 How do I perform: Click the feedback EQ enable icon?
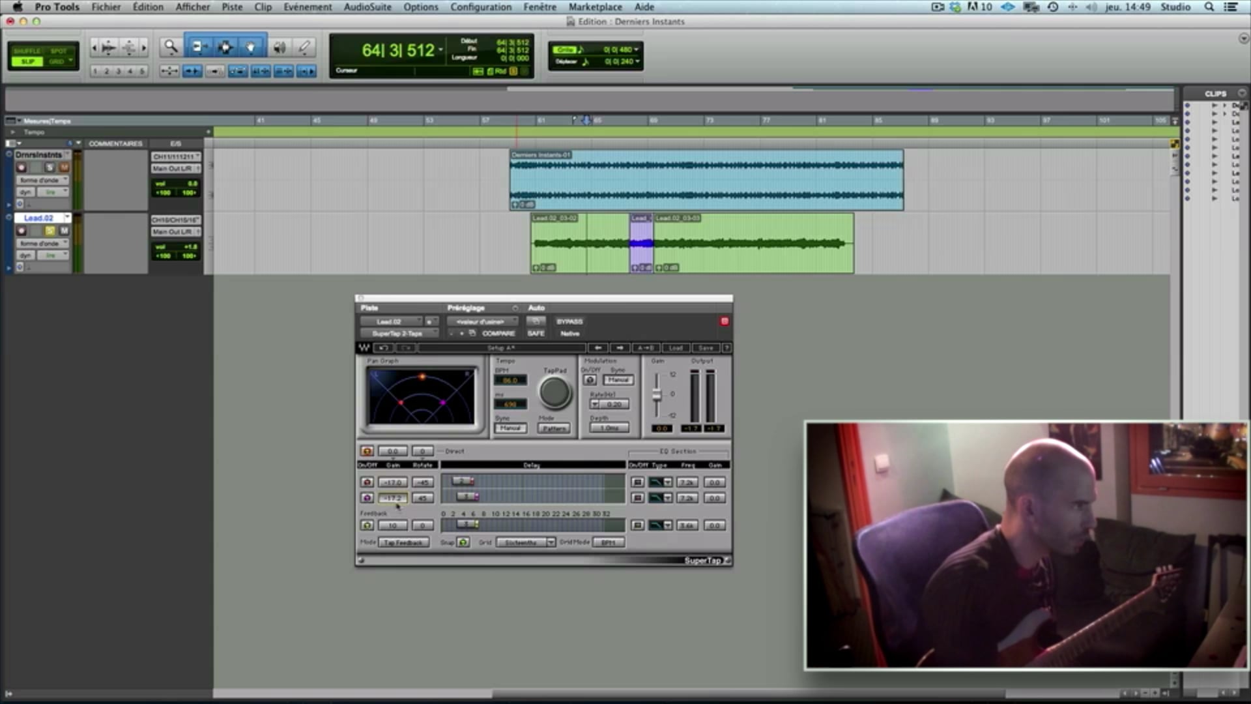click(638, 525)
